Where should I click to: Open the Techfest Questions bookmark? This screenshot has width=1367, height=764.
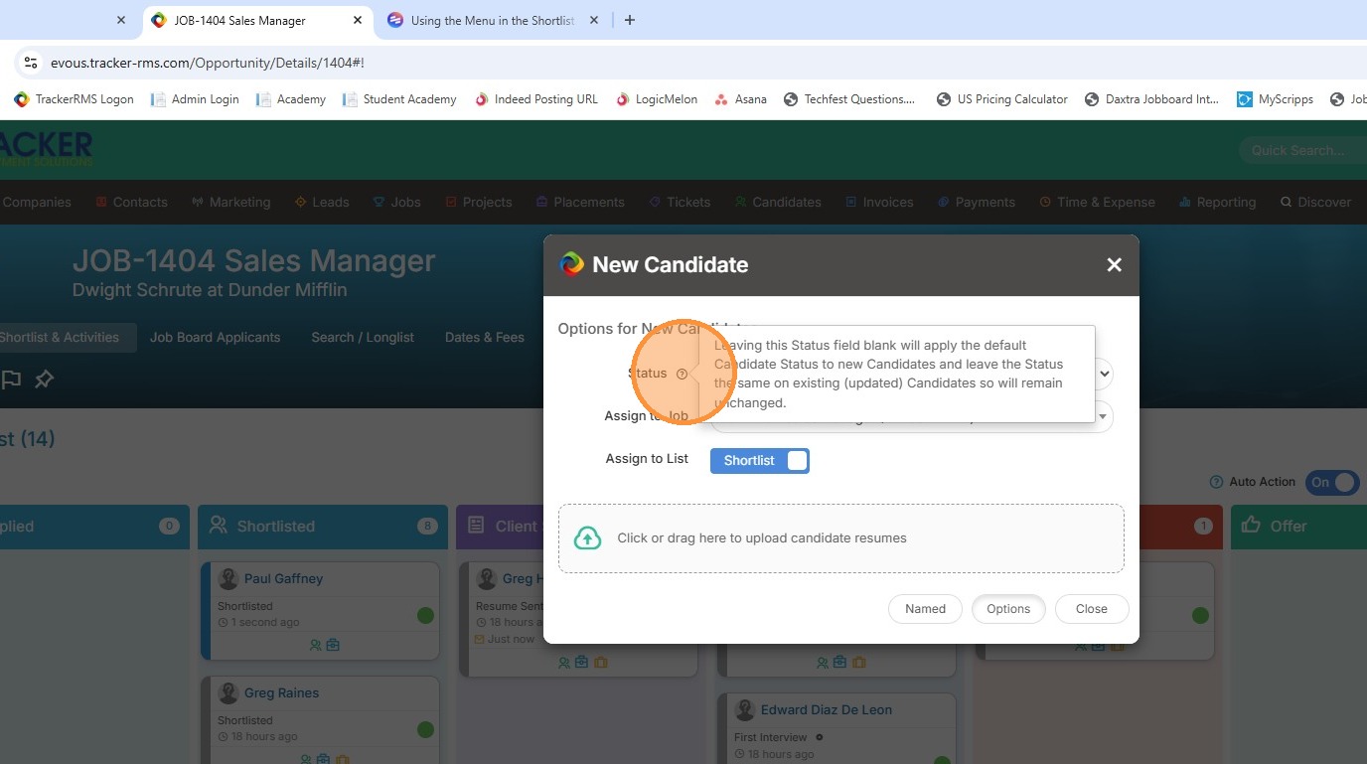[849, 99]
